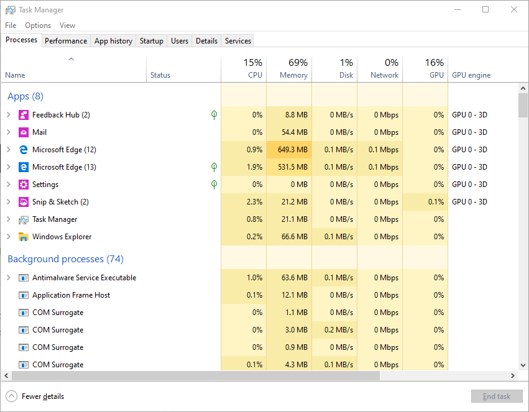Image resolution: width=529 pixels, height=412 pixels.
Task: Click the Fewer details link
Action: pyautogui.click(x=43, y=396)
